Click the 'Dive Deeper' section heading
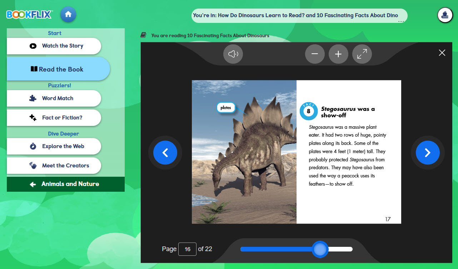 coord(64,134)
